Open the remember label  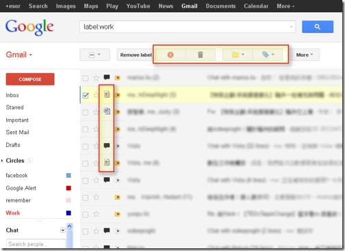tap(18, 200)
